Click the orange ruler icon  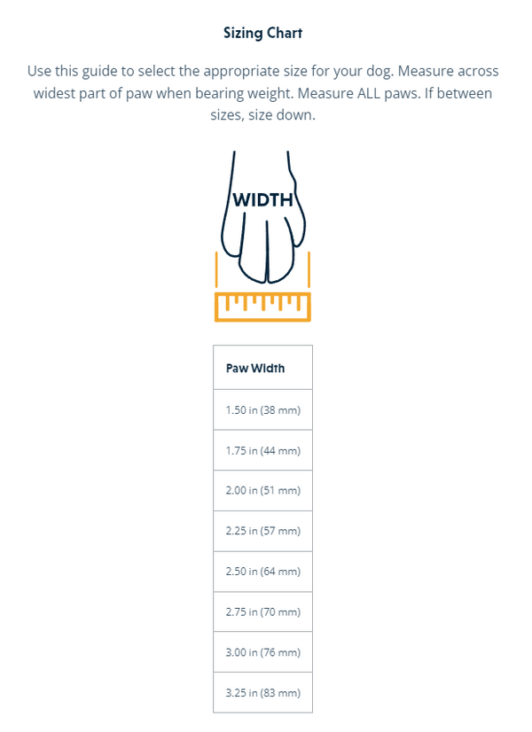click(262, 306)
